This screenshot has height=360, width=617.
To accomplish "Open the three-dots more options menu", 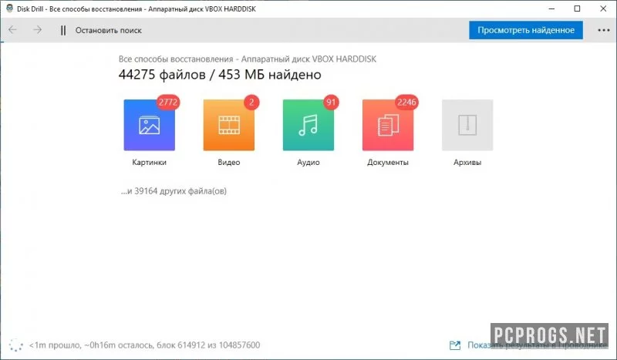I will pyautogui.click(x=604, y=30).
